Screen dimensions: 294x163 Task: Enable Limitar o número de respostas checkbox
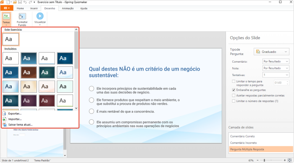[x=234, y=101]
